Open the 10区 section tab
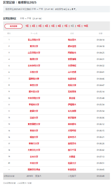Image resolution: width=111 pixels, height=187 pixels. click(x=86, y=26)
